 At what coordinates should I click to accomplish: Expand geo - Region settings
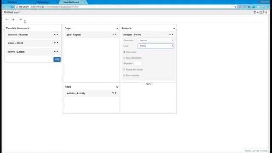(x=113, y=34)
